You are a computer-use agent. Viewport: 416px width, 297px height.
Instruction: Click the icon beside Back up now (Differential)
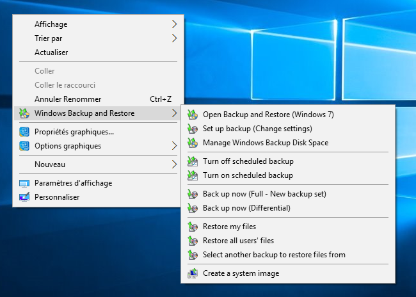(193, 208)
